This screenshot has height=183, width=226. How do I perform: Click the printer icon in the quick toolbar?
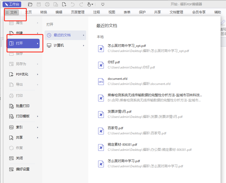click(x=47, y=4)
